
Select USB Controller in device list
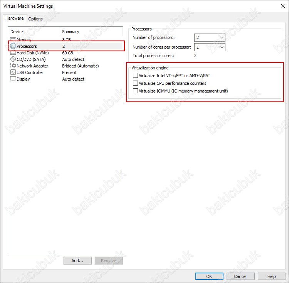tap(30, 72)
